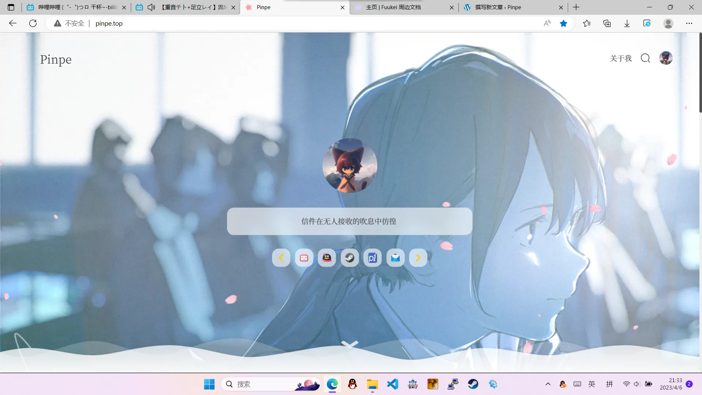This screenshot has width=702, height=395.
Task: Open the browser profile icon
Action: 668,23
